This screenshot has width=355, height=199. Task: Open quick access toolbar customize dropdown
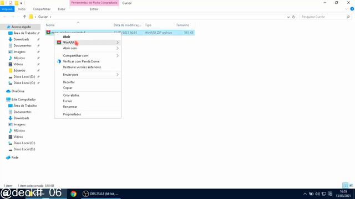point(21,3)
